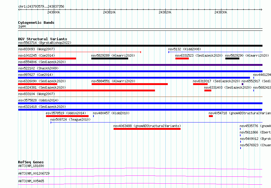Viewport: 271px width, 188px height.
Task: Select the black nsv5563714 variant bar
Action: coord(140,46)
